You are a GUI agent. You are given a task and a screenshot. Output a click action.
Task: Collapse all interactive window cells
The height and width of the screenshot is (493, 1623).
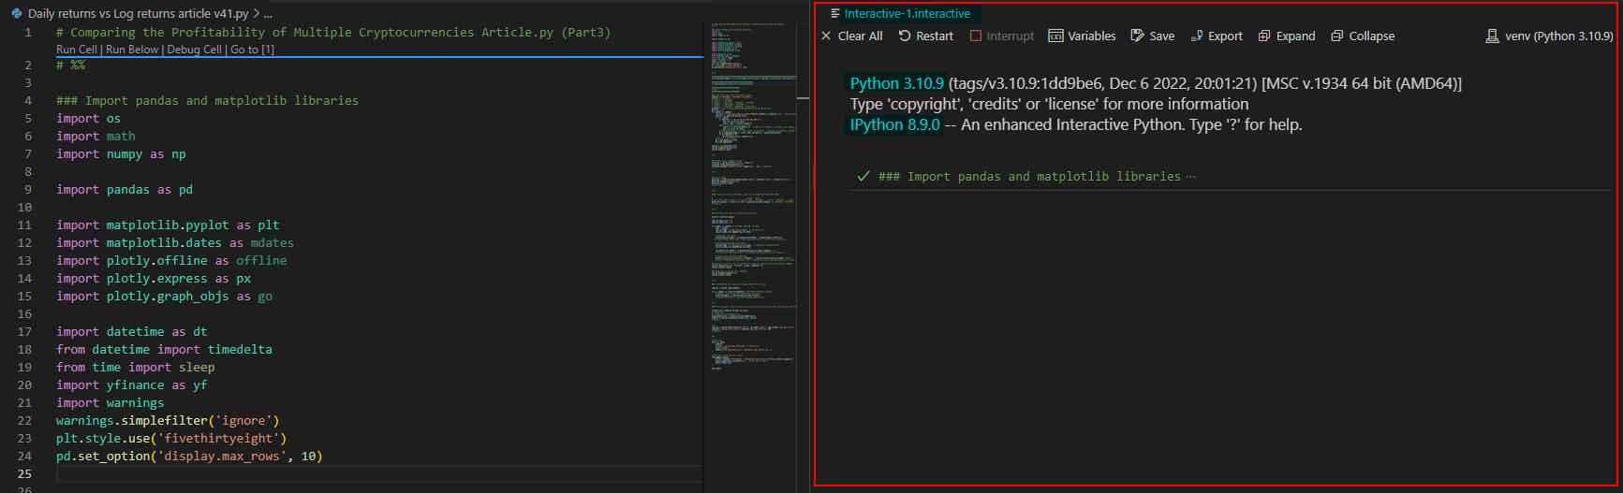1363,36
